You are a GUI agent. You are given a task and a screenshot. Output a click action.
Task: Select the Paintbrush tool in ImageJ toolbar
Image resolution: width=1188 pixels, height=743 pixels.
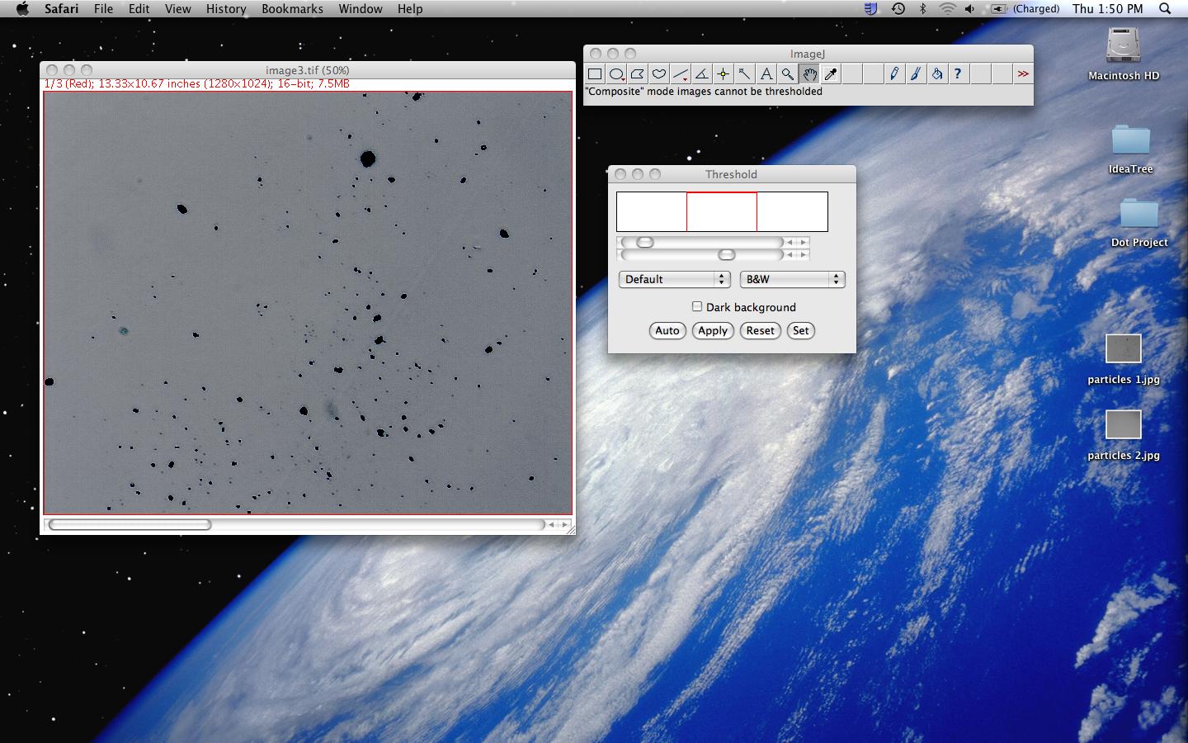click(916, 74)
